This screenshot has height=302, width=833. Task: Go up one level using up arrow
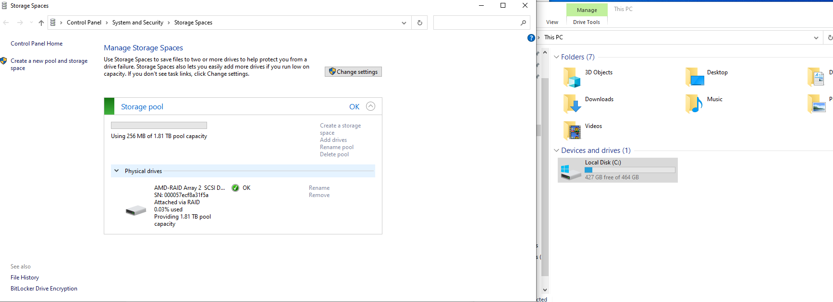tap(41, 23)
